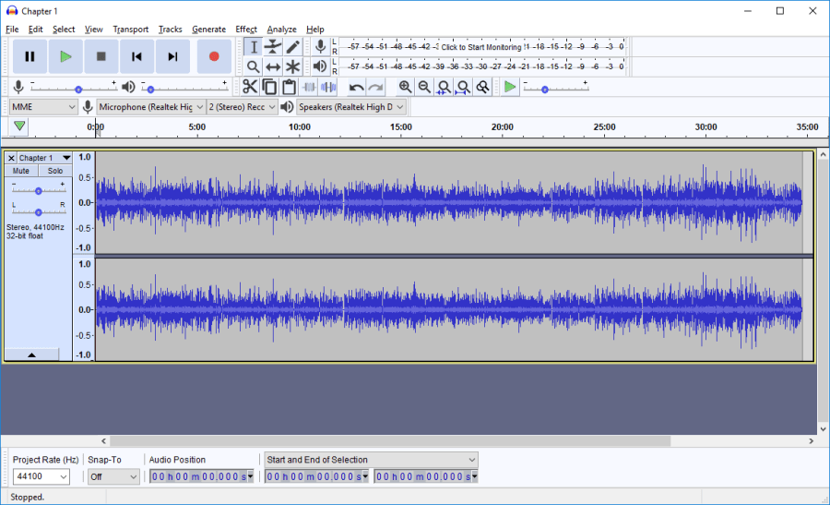Select the Time Shift tool
This screenshot has width=830, height=505.
(273, 66)
